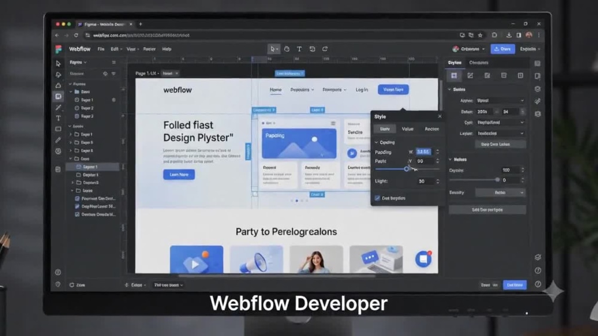
Task: Click the play video thumbnail card
Action: click(196, 259)
